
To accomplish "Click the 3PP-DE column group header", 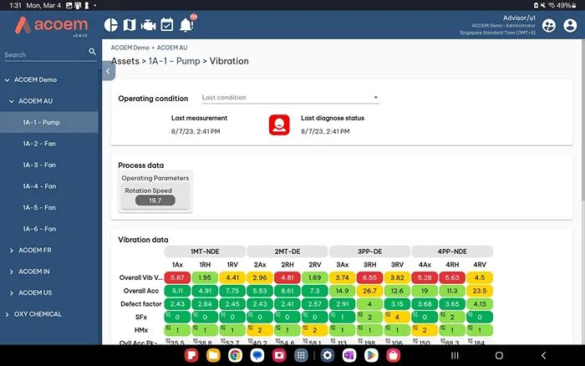I will click(369, 252).
